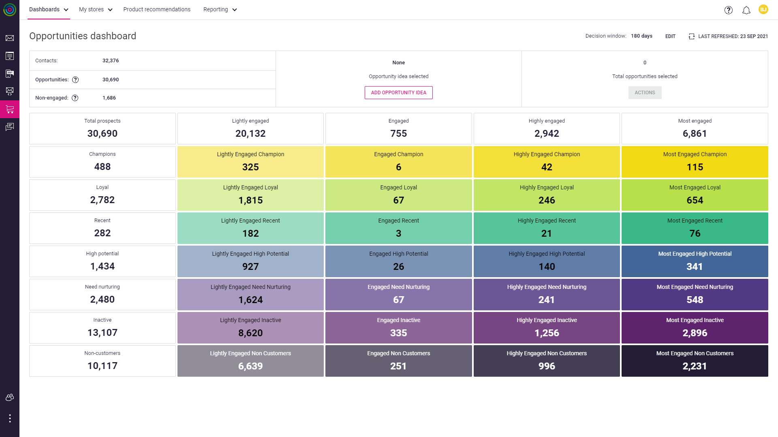The image size is (778, 437).
Task: Expand the Reporting dropdown menu
Action: [220, 9]
